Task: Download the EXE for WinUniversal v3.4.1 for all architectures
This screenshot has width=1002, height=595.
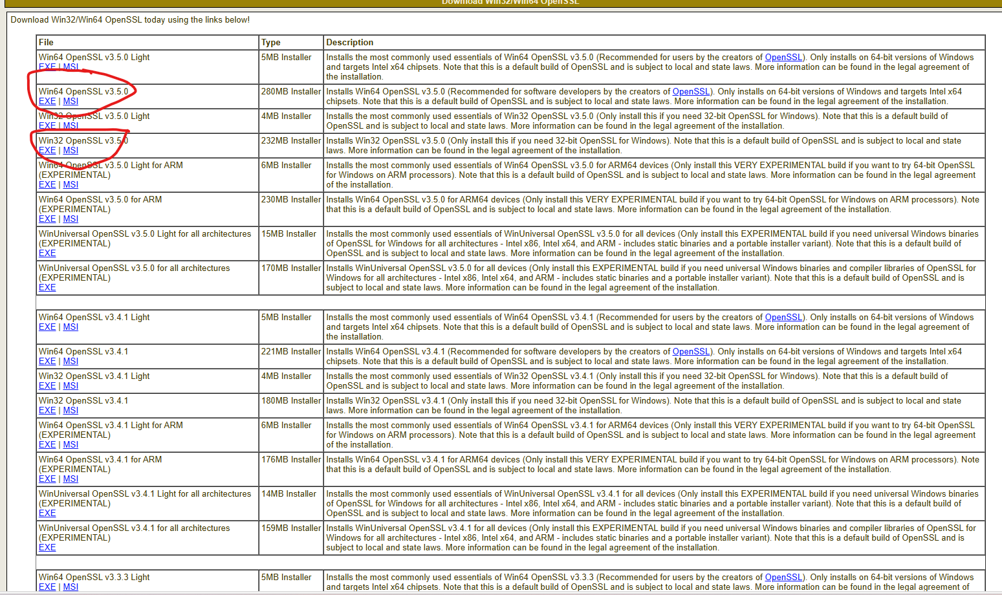Action: (47, 547)
